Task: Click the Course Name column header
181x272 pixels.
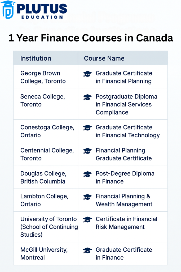Action: coord(104,58)
